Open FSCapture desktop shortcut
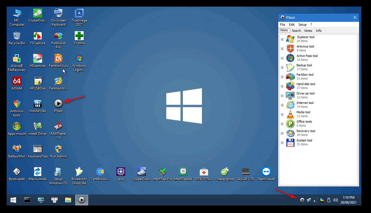 tap(38, 38)
